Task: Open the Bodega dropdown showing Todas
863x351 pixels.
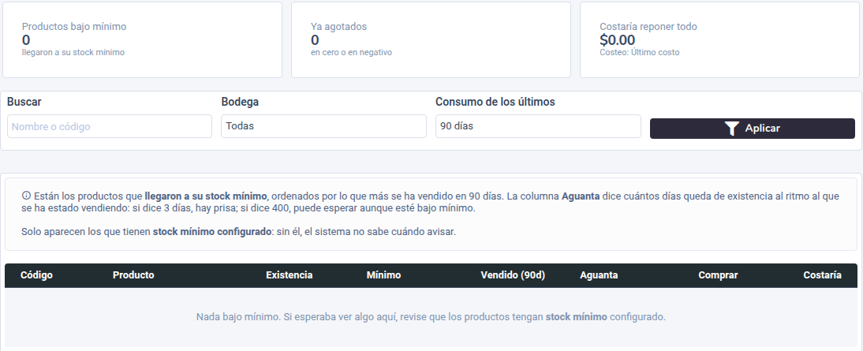Action: 323,126
